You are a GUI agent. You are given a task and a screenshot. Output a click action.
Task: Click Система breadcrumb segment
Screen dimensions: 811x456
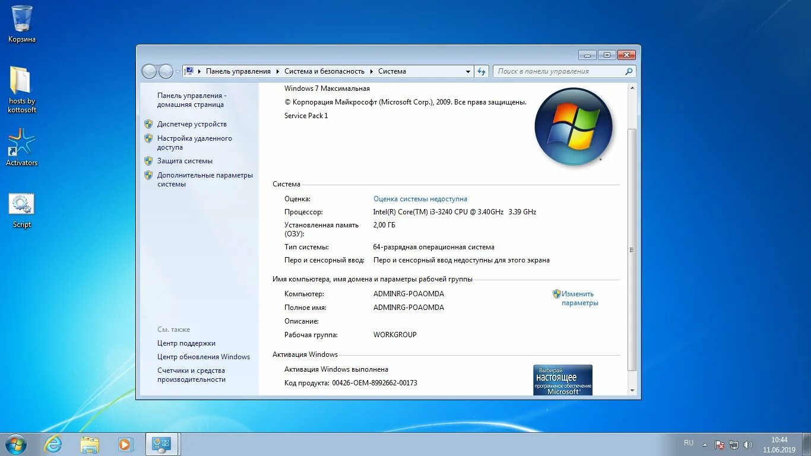(x=392, y=71)
